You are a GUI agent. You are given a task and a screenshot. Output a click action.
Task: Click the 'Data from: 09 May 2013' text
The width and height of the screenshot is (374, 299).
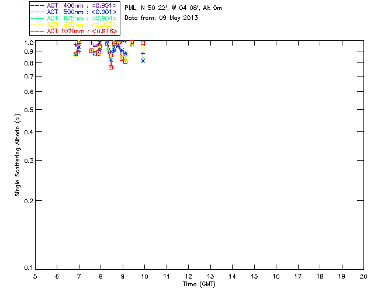[x=161, y=18]
